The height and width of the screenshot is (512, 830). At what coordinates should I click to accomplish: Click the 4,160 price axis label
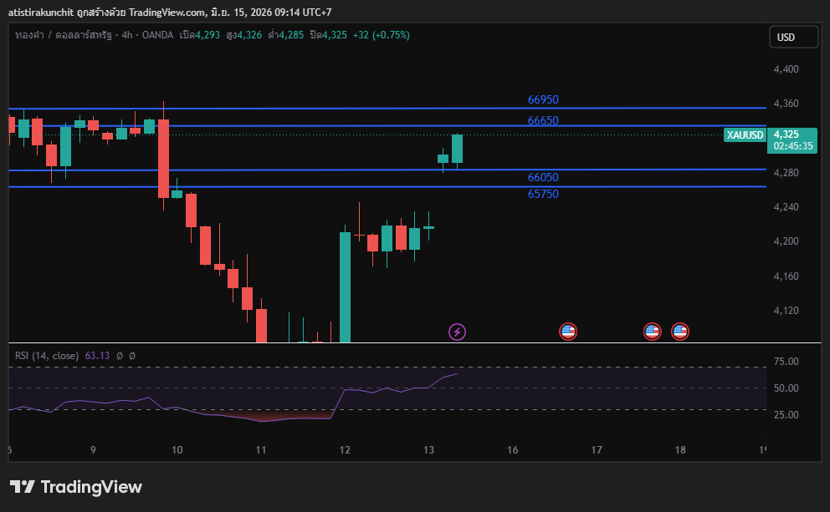click(786, 276)
